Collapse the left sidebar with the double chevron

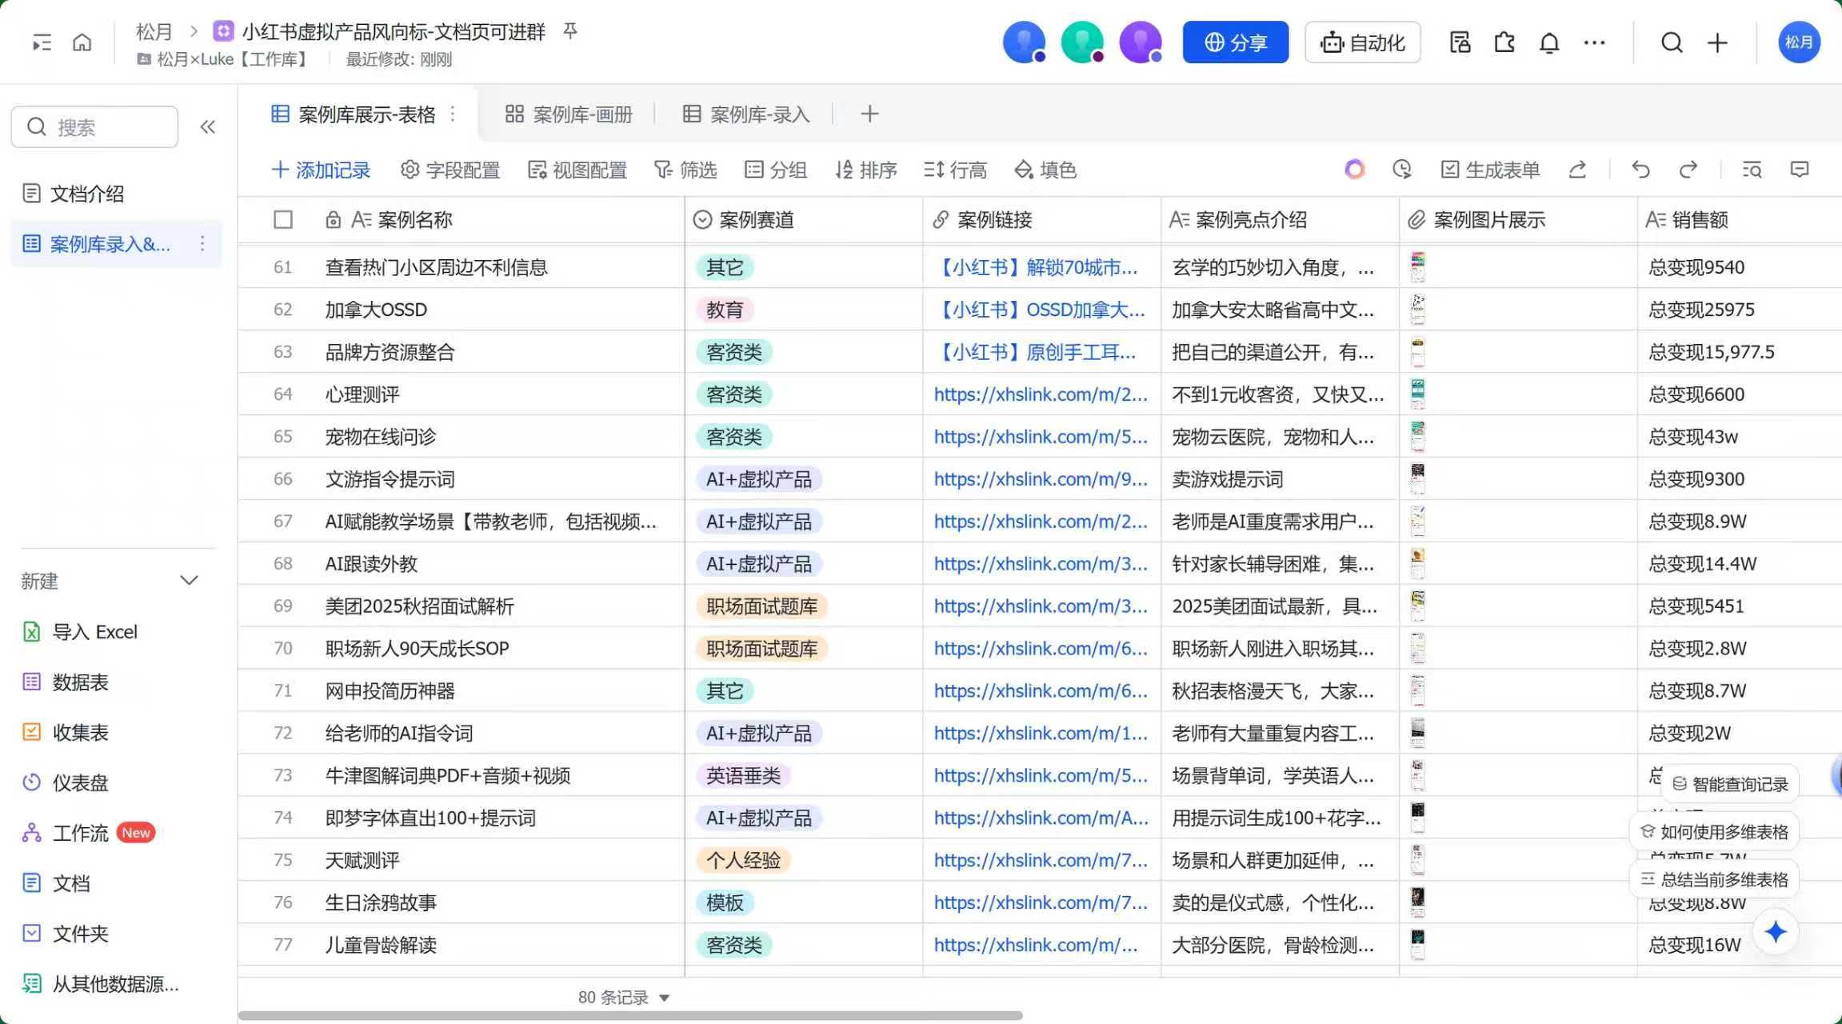tap(208, 126)
